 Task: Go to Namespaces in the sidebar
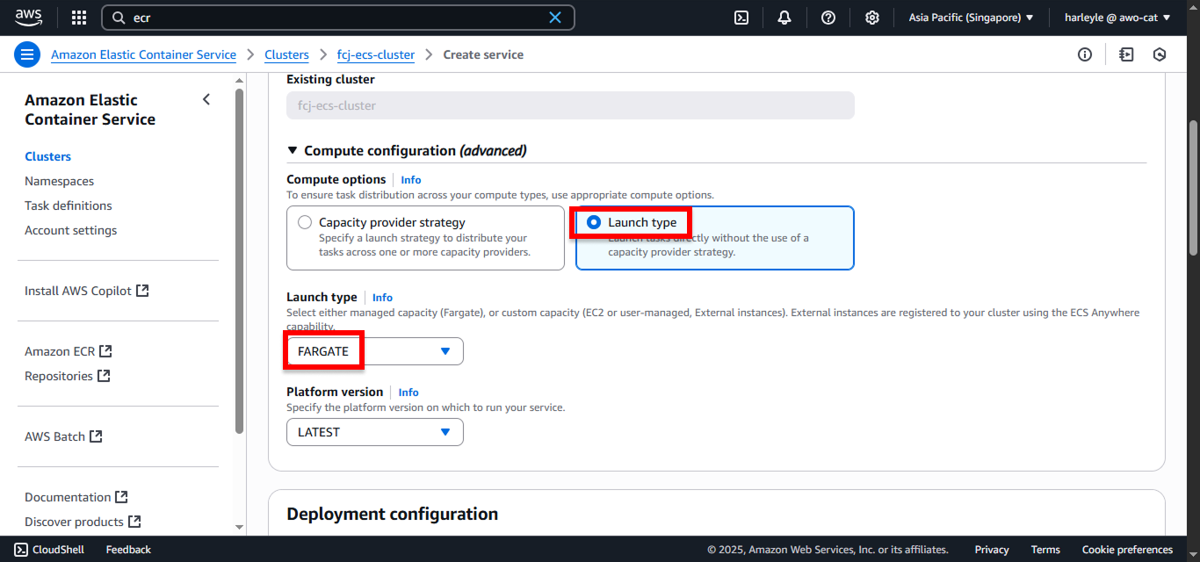click(59, 181)
